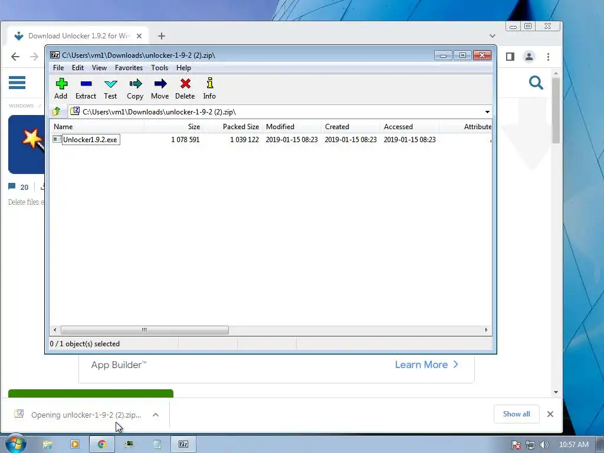Open the Tools menu in 7-Zip

[x=159, y=68]
